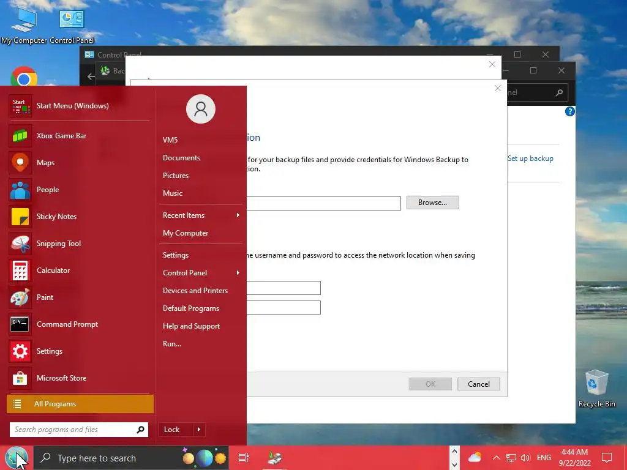Click the Control Panel back arrow
This screenshot has height=470, width=627.
click(x=91, y=76)
